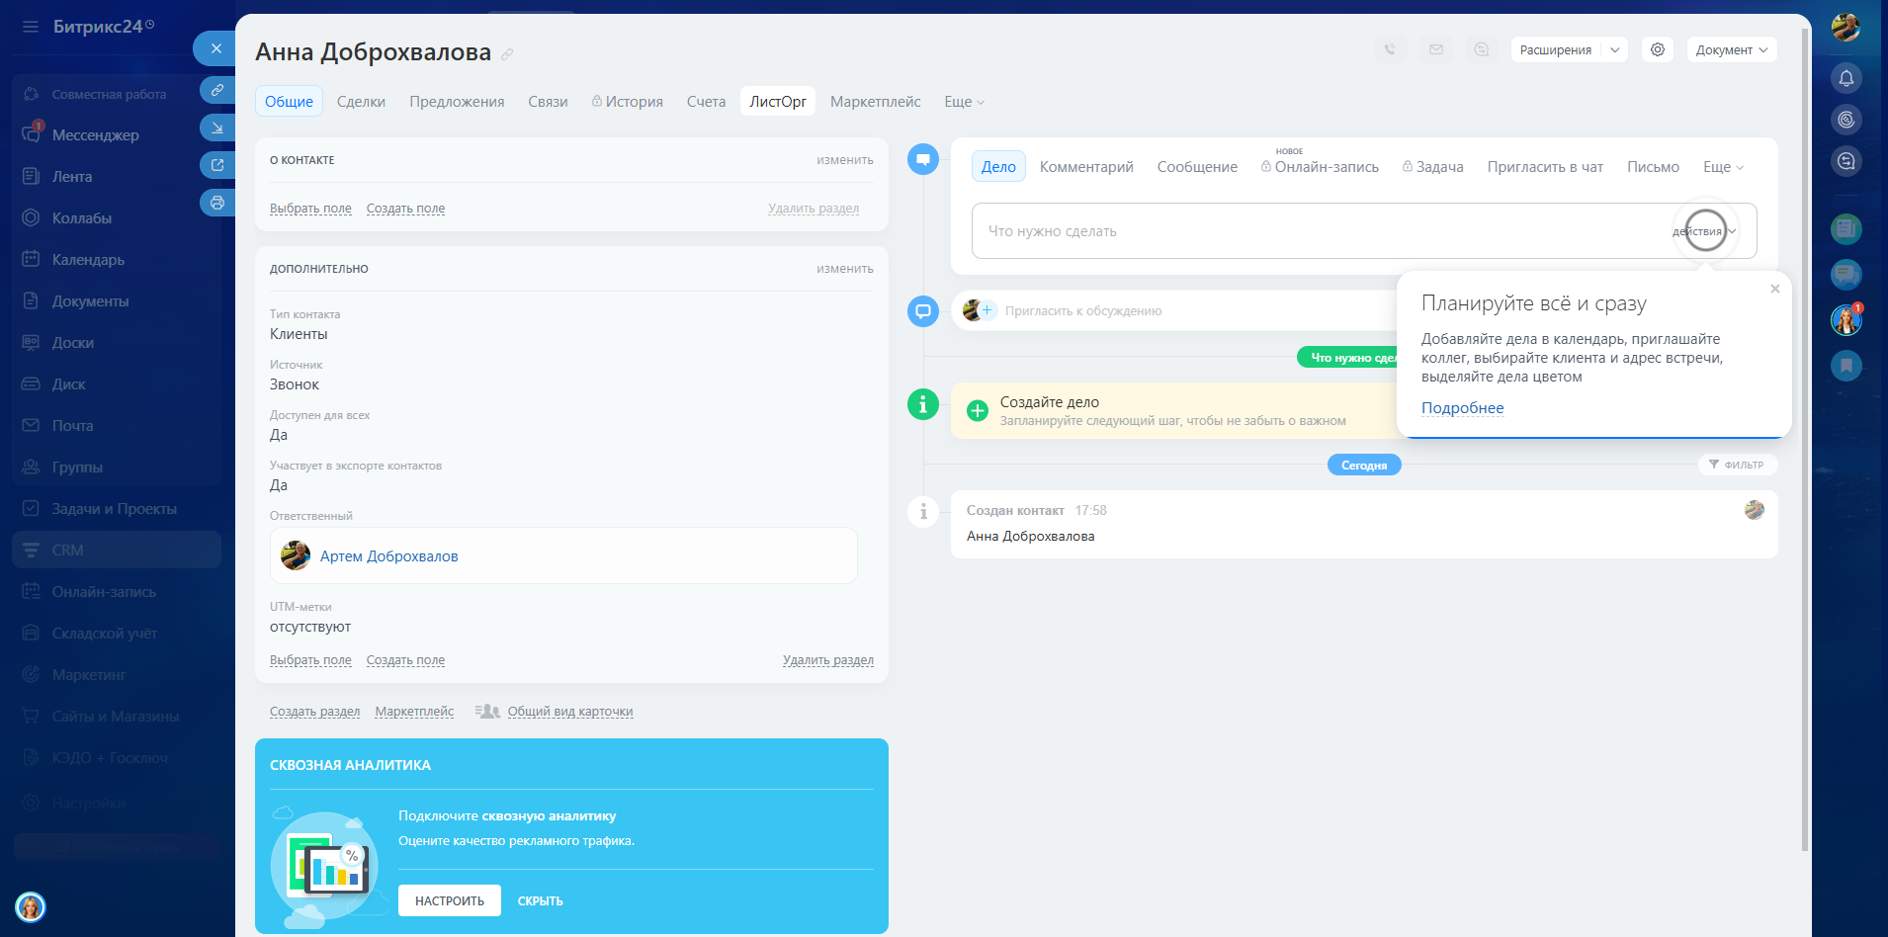Click the phone call icon in header
This screenshot has height=937, width=1888.
point(1390,49)
